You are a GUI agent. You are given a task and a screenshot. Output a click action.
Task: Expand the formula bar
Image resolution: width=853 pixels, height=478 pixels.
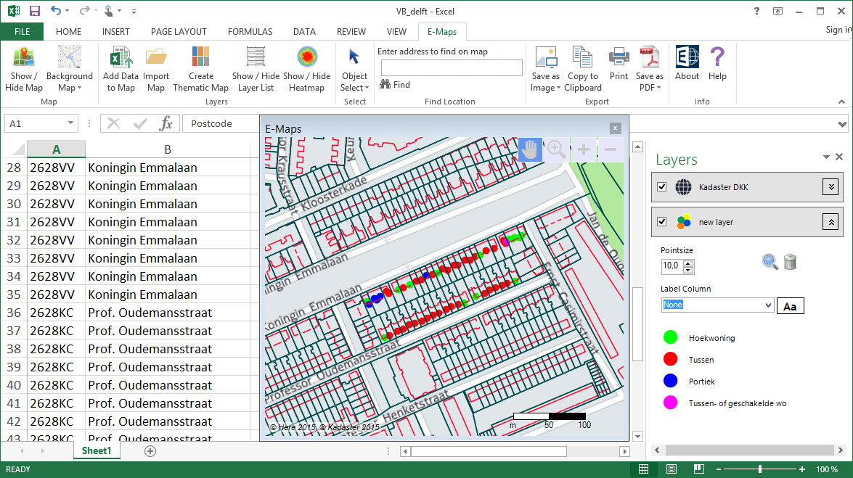click(x=842, y=125)
